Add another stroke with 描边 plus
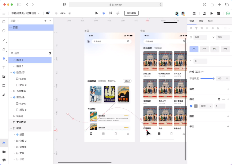This screenshot has width=232, height=165. coord(228,99)
